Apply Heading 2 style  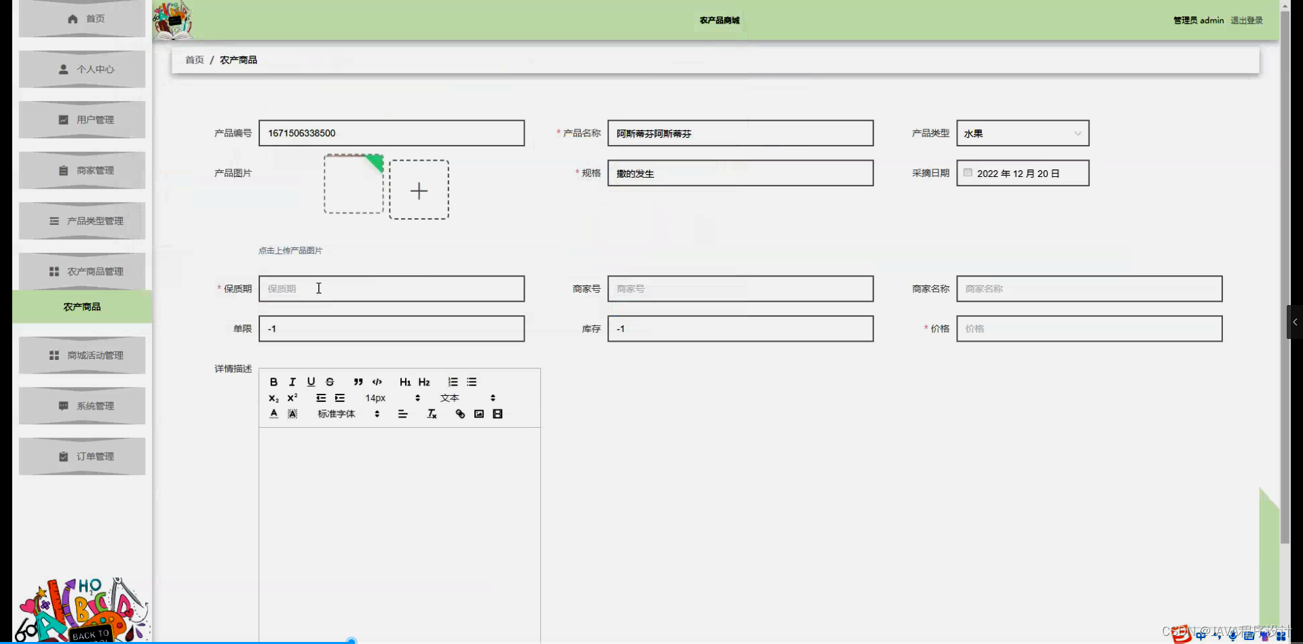coord(424,382)
